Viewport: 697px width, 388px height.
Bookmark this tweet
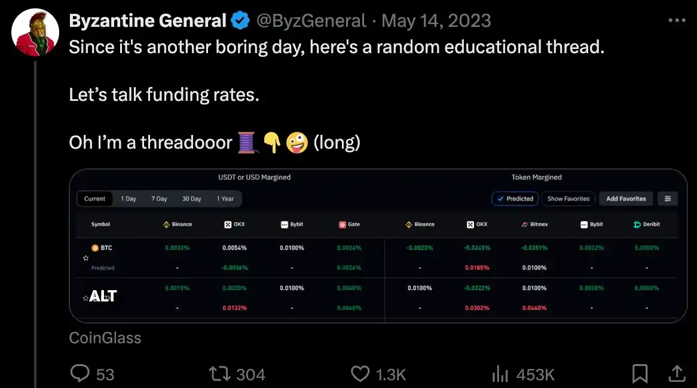point(640,374)
